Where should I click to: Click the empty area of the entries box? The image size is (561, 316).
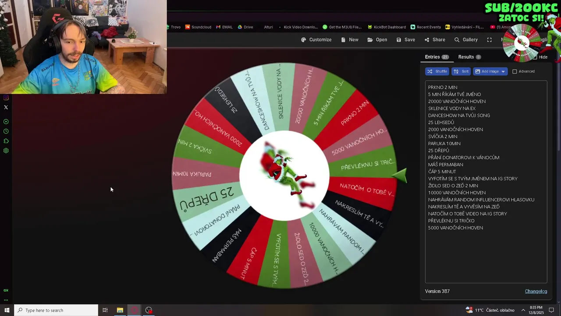coord(486,257)
